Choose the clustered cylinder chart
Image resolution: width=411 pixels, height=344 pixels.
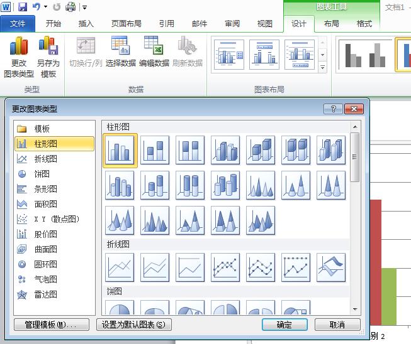(x=120, y=185)
